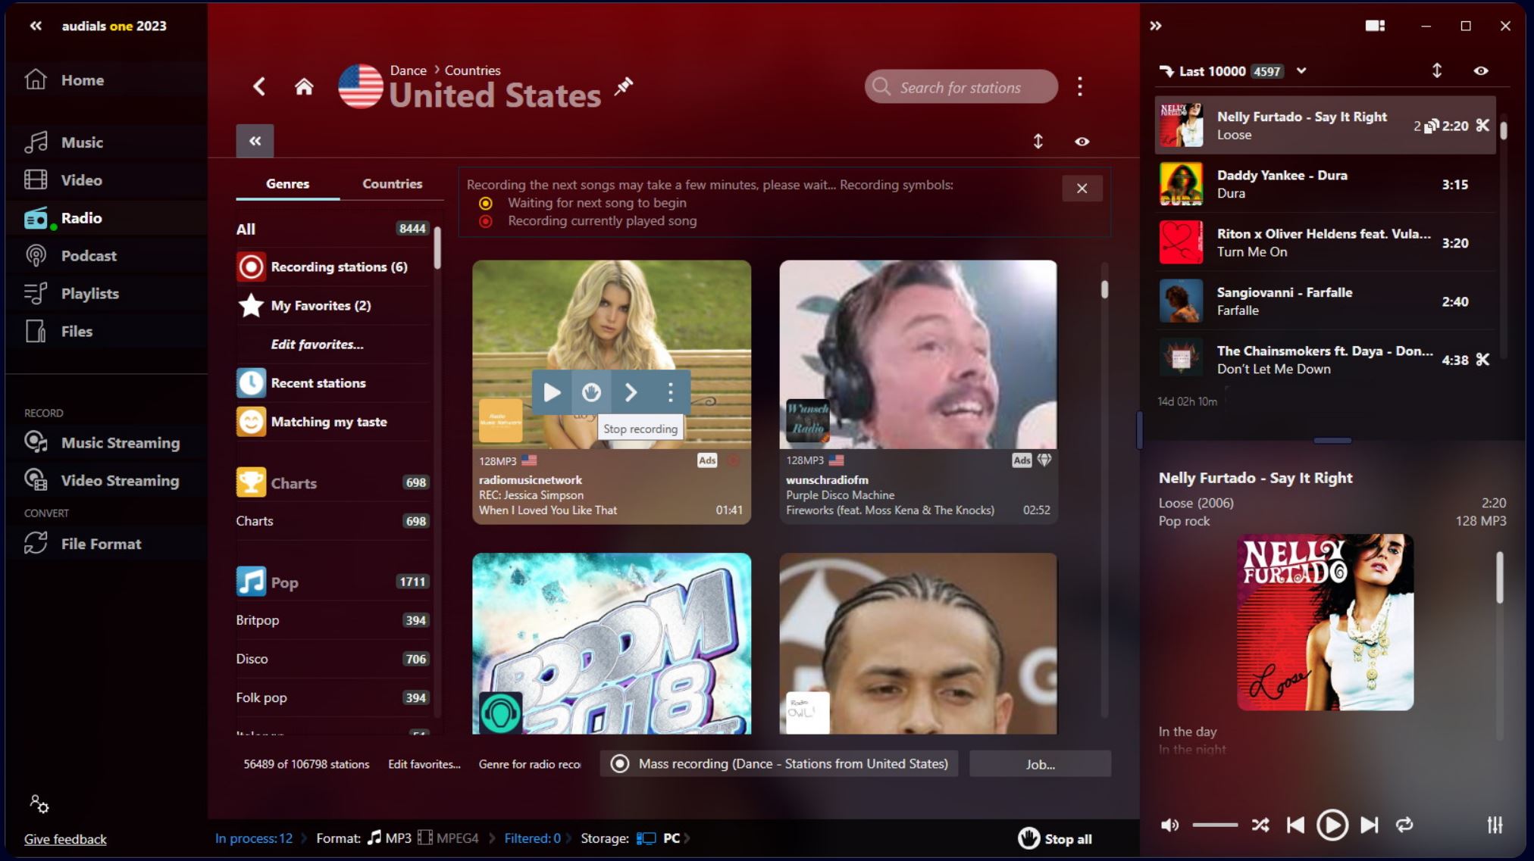Image resolution: width=1534 pixels, height=861 pixels.
Task: Open the radio view options menu
Action: tap(1080, 86)
